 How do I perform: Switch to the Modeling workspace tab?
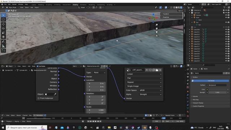[x=41, y=5]
